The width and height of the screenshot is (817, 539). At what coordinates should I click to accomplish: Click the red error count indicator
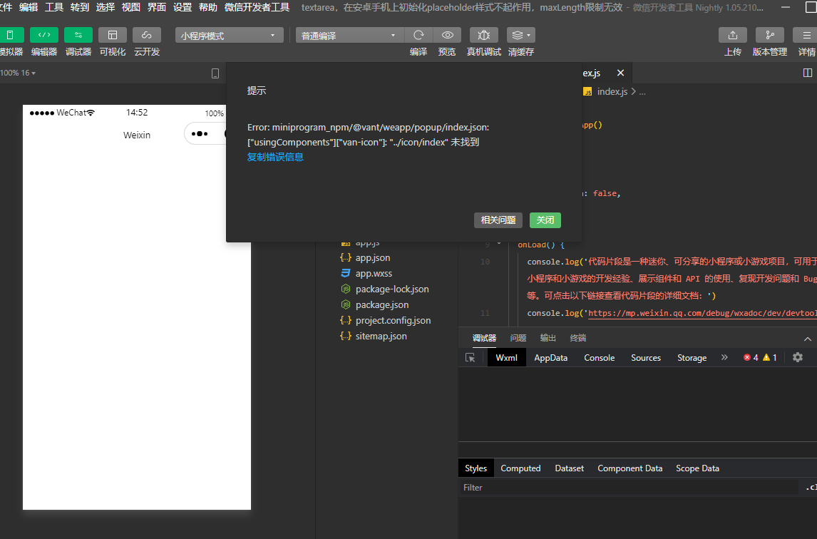coord(751,358)
